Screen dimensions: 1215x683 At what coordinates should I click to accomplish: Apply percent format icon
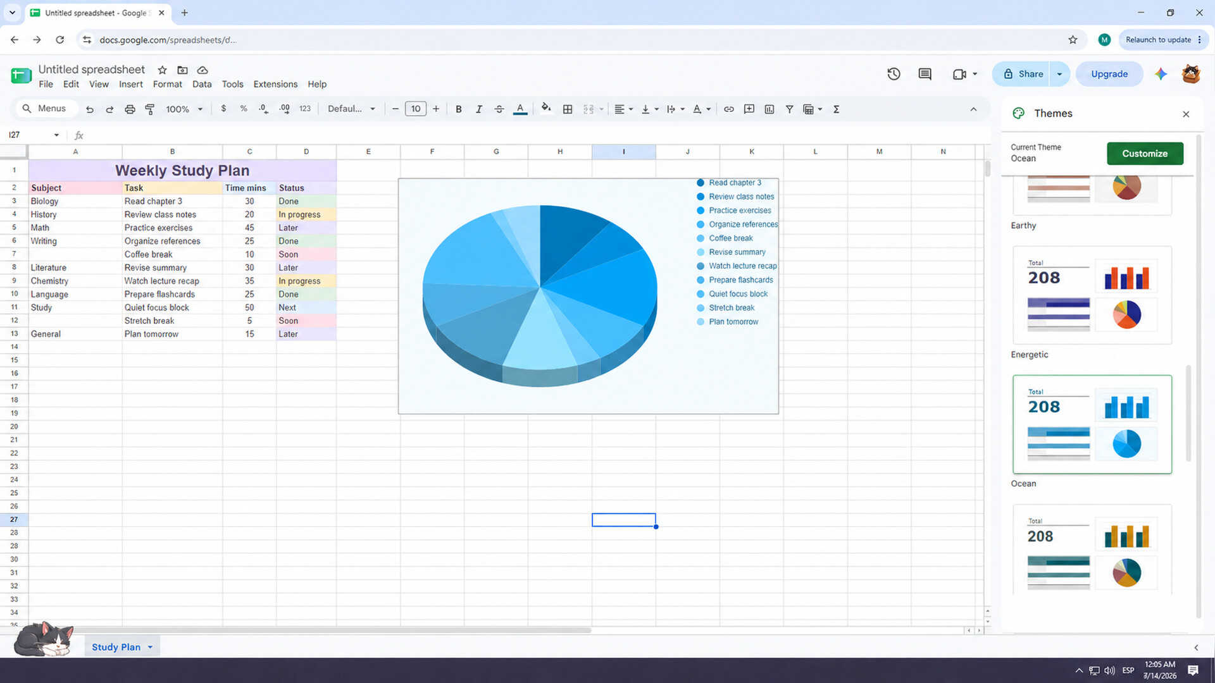pos(244,109)
